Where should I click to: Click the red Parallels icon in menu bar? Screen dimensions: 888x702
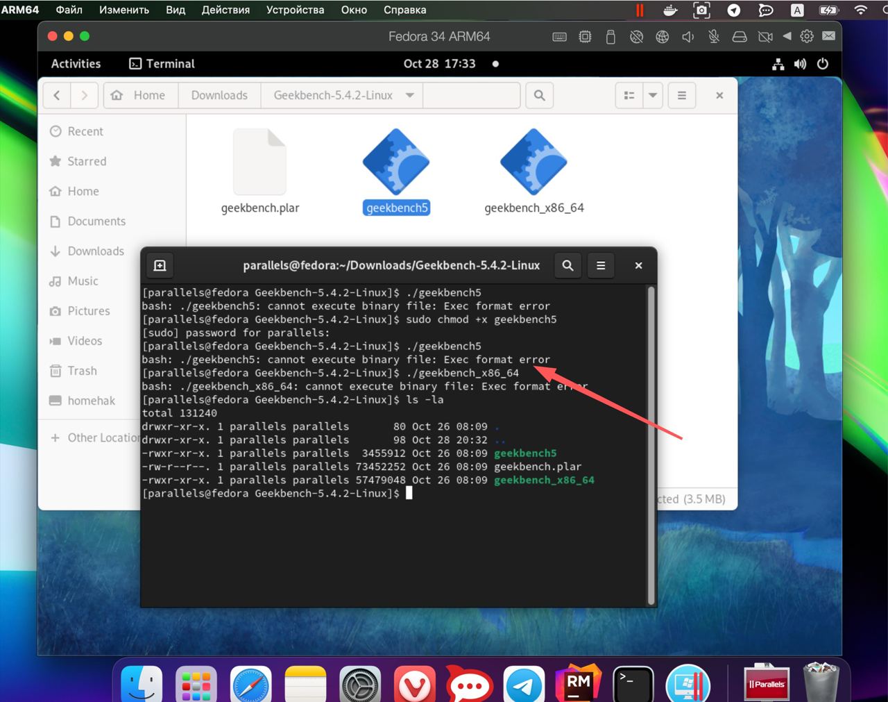[x=640, y=10]
